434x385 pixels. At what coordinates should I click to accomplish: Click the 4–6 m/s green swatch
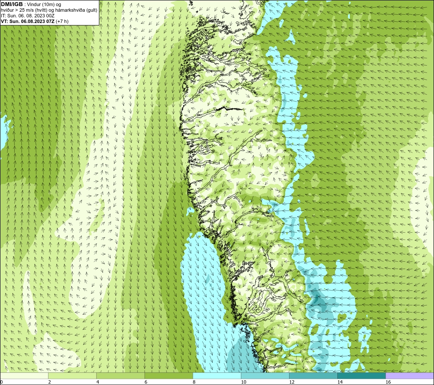click(x=121, y=375)
